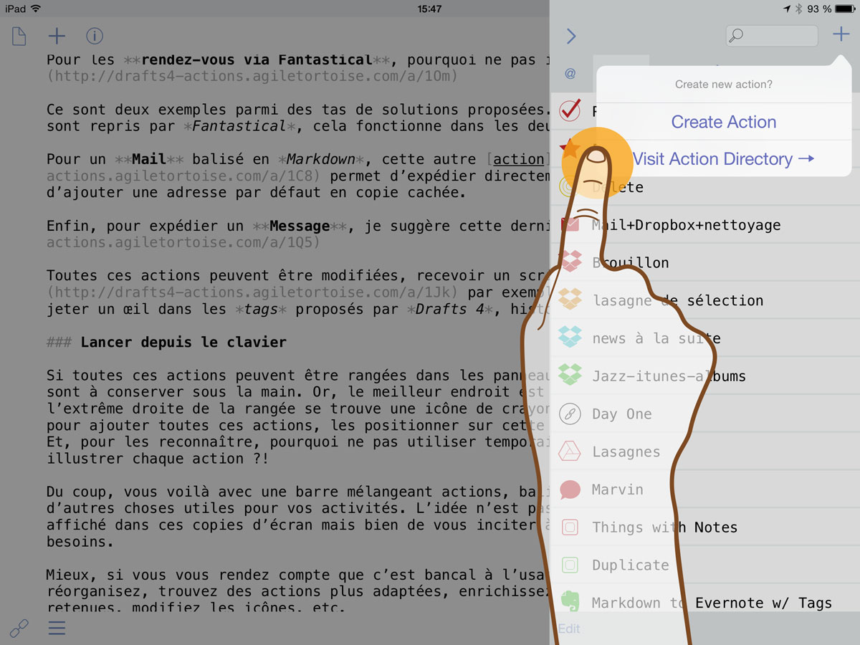Open Visit Action Directory link
860x645 pixels.
coord(723,159)
